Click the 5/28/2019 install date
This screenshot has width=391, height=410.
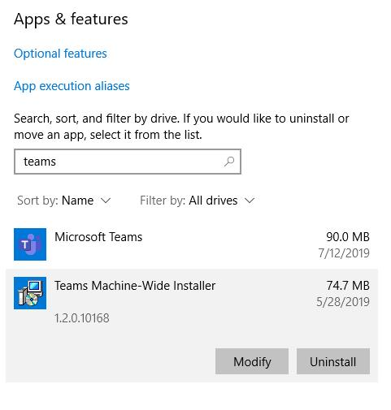click(x=343, y=302)
